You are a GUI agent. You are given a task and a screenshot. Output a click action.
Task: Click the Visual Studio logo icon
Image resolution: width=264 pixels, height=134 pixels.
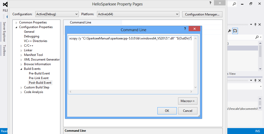5,4
